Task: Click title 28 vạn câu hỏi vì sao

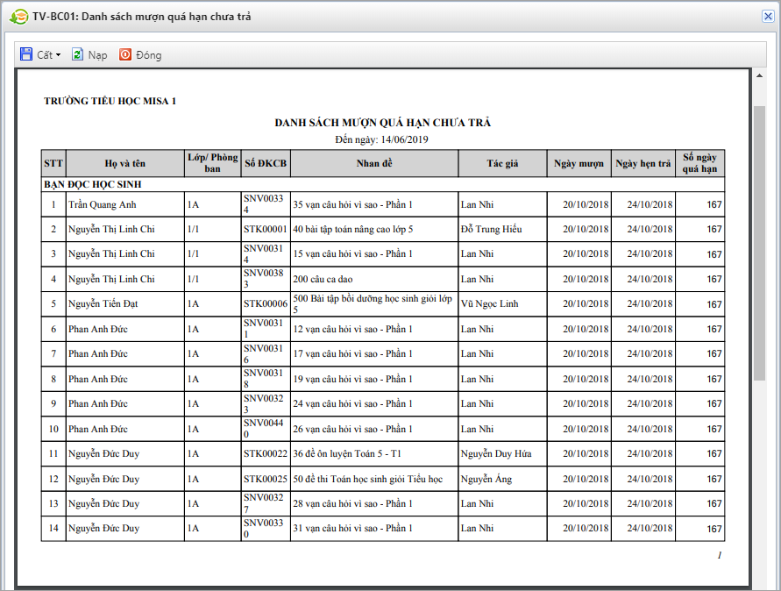Action: tap(352, 503)
